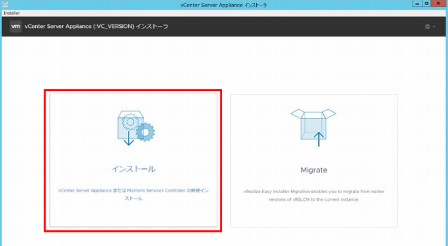Maximize the installer window
Image resolution: width=448 pixels, height=246 pixels.
tap(427, 4)
